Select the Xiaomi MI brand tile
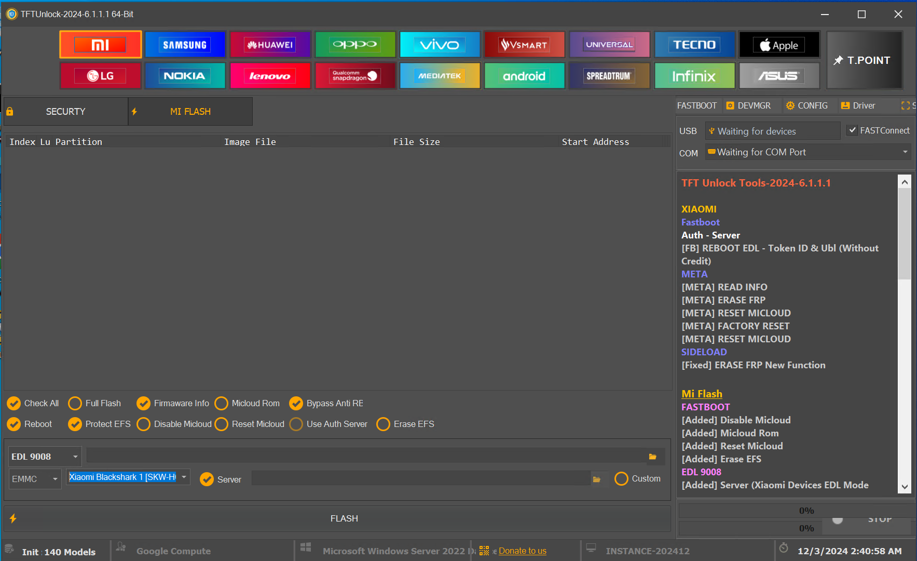This screenshot has height=561, width=917. (x=100, y=45)
